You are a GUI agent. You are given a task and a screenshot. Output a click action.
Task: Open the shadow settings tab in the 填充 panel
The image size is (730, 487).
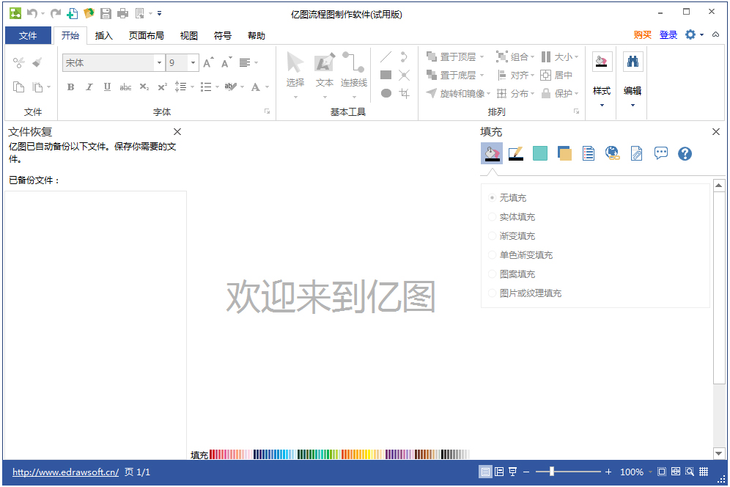564,153
